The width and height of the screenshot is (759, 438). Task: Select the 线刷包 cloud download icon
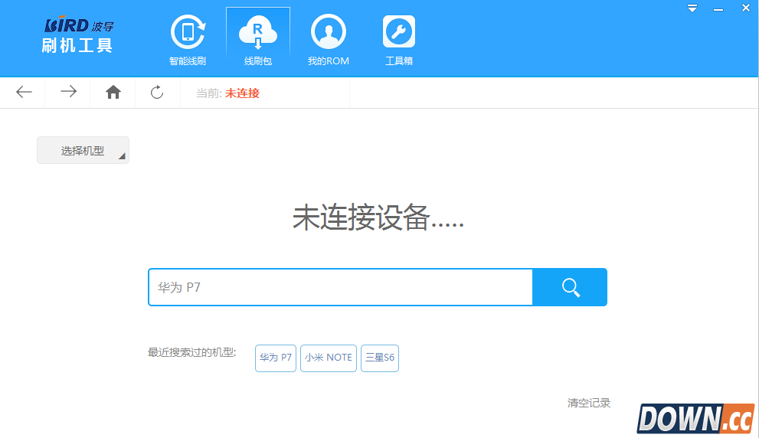point(258,33)
